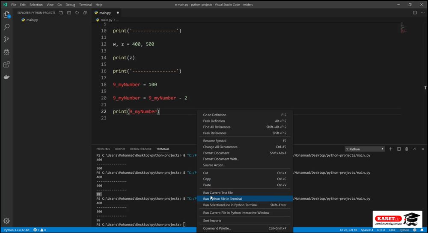The height and width of the screenshot is (233, 428).
Task: Refresh the Explorer file list
Action: pos(77,12)
